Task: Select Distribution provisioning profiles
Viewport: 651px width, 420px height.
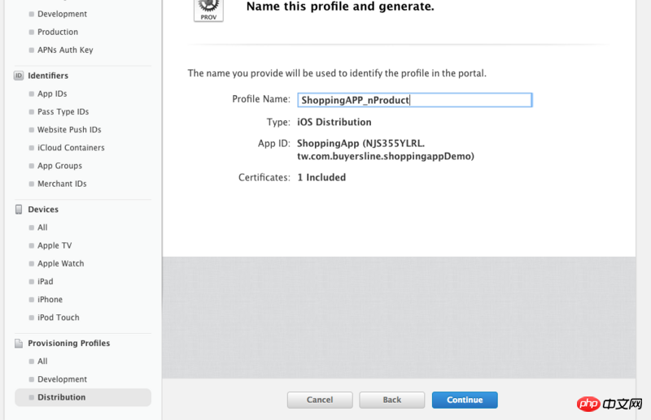Action: tap(83, 397)
